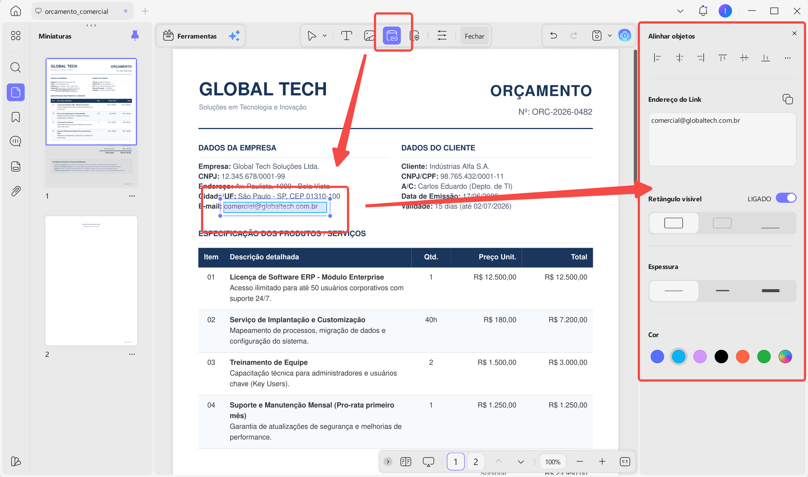This screenshot has width=808, height=477.
Task: Align objects to the right
Action: [x=701, y=58]
